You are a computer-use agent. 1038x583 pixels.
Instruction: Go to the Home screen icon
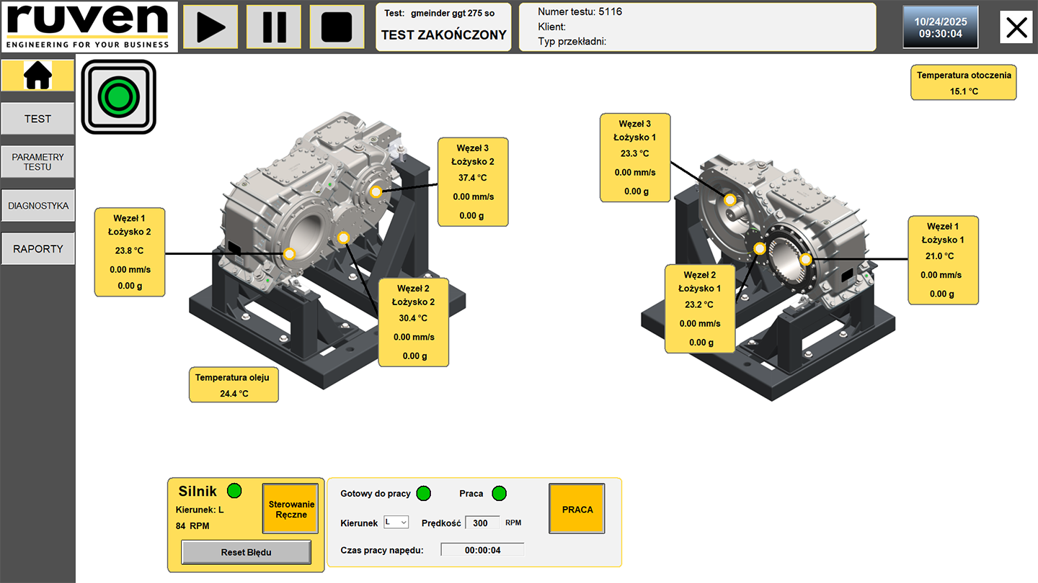point(38,76)
